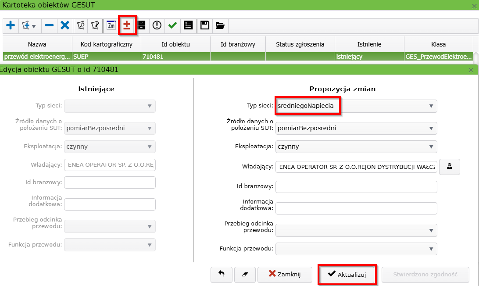Image resolution: width=479 pixels, height=286 pixels.
Task: Click the green checkmark toolbar icon
Action: pos(172,25)
